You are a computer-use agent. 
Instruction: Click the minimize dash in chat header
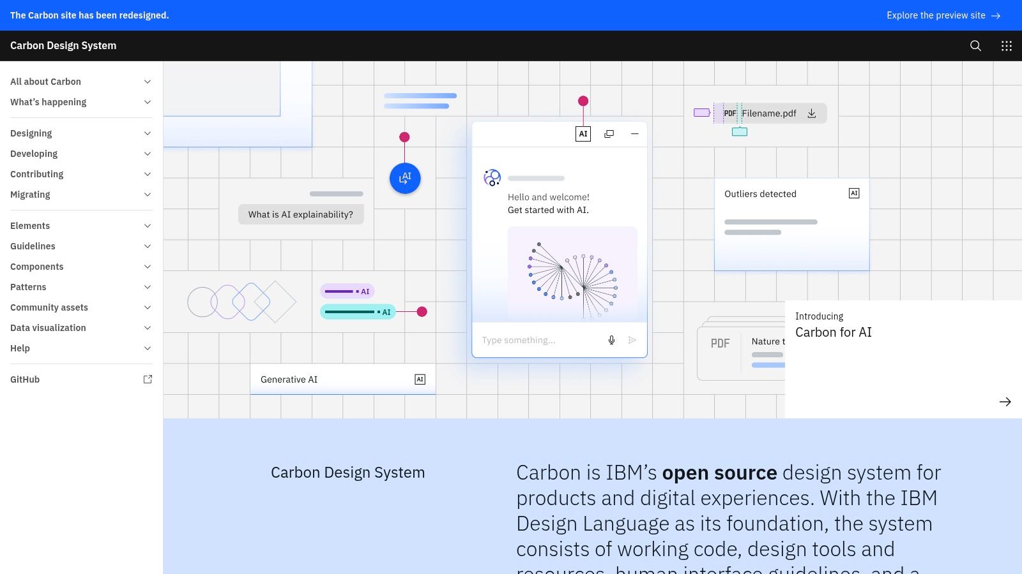(635, 134)
